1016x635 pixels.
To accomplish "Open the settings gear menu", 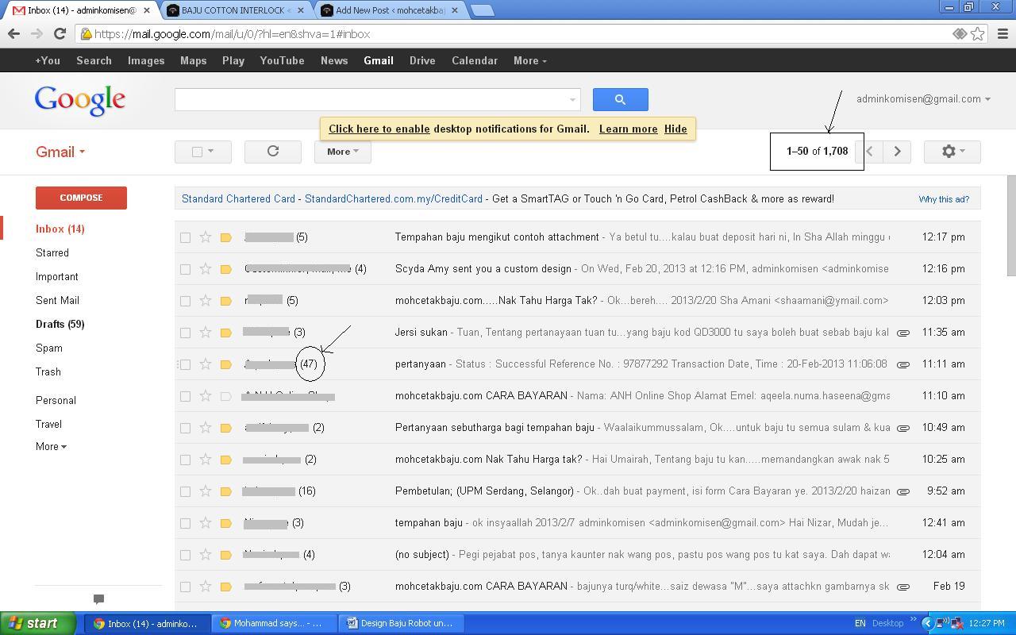I will pyautogui.click(x=952, y=152).
